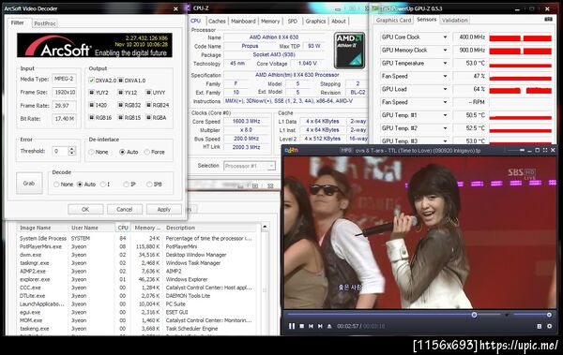The image size is (563, 355).
Task: Open the Fan Speed RPM sensor dropdown
Action: point(445,102)
